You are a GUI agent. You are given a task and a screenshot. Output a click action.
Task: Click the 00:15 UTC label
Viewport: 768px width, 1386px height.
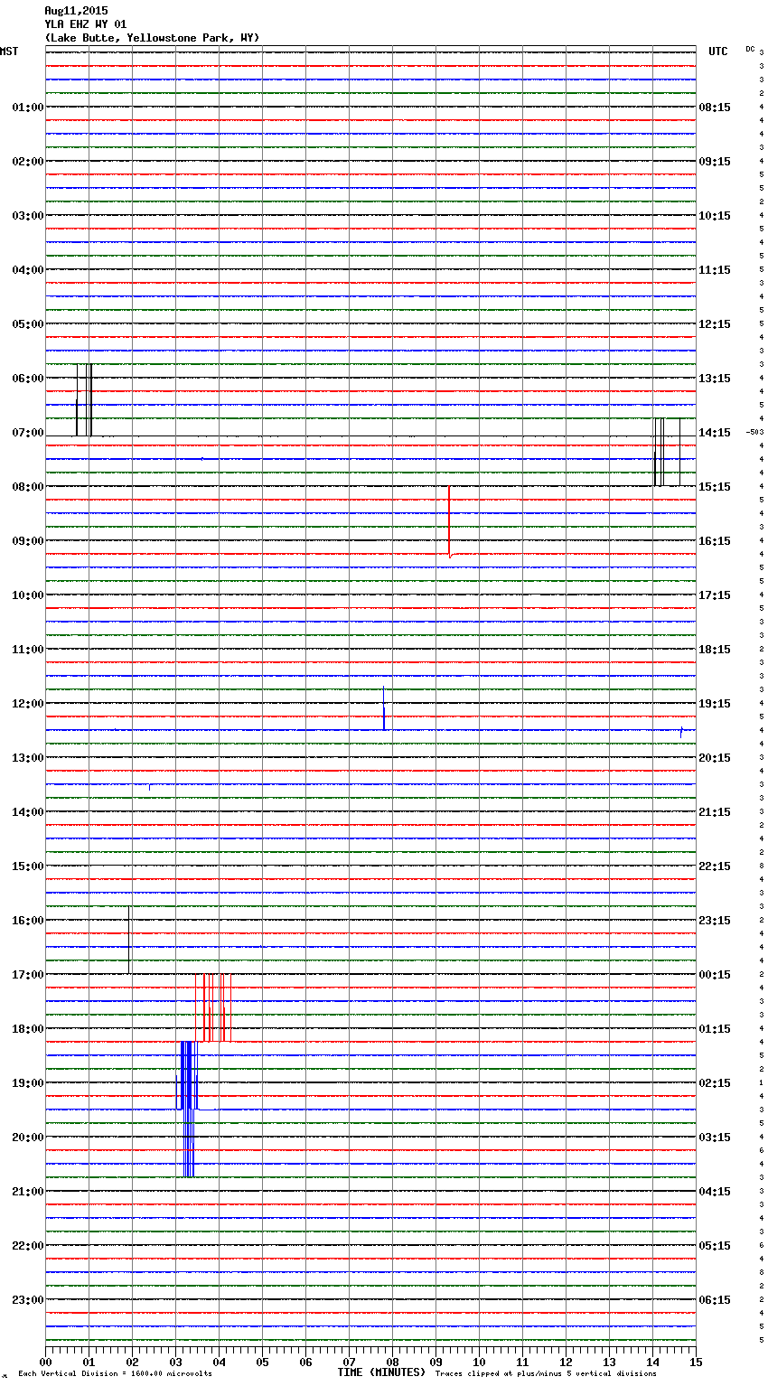click(x=715, y=975)
